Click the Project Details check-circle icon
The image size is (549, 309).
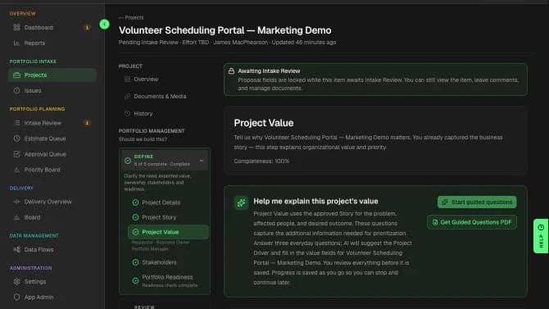[135, 202]
